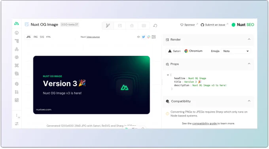
Task: Select the Slack preview icon
Action: [149, 37]
